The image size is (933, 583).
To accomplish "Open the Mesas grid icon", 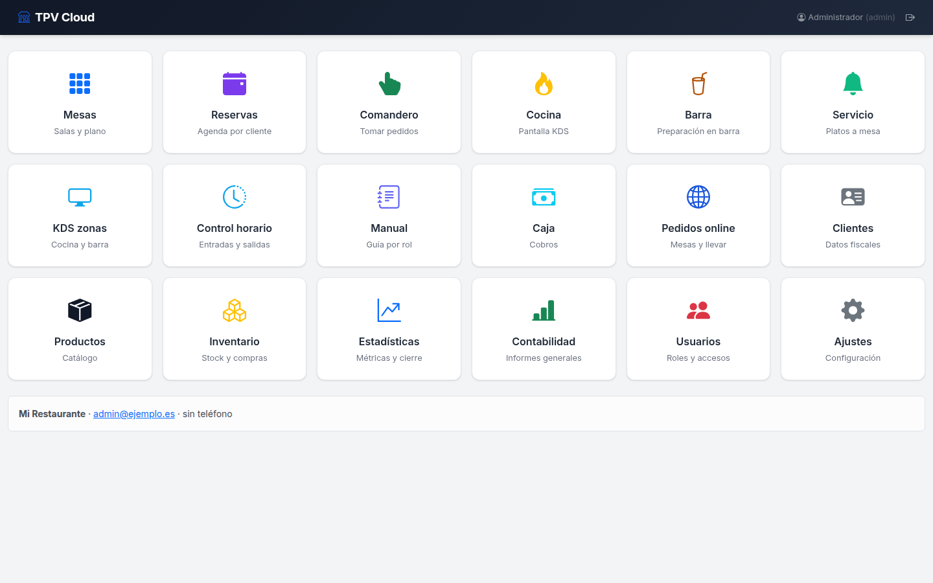I will [80, 84].
